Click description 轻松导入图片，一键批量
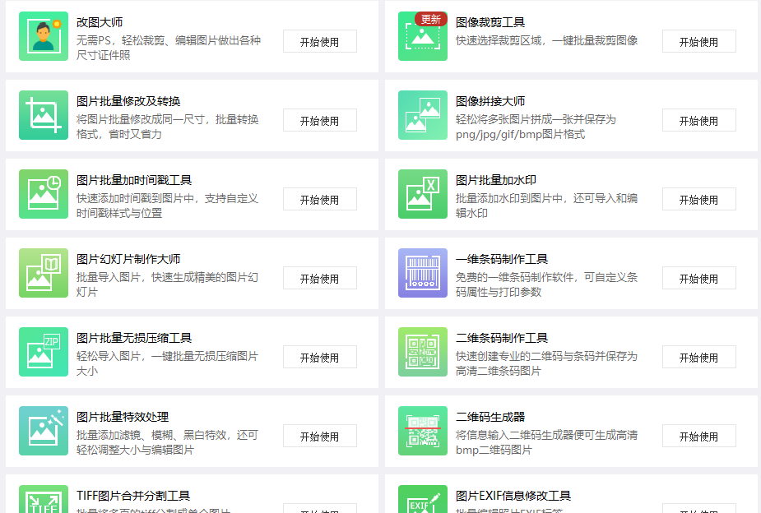This screenshot has width=761, height=513. point(168,363)
